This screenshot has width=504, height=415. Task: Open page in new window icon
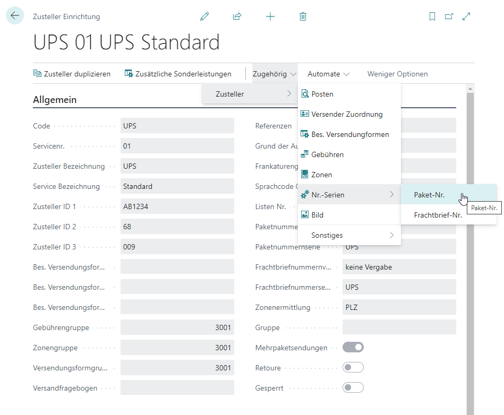(449, 16)
